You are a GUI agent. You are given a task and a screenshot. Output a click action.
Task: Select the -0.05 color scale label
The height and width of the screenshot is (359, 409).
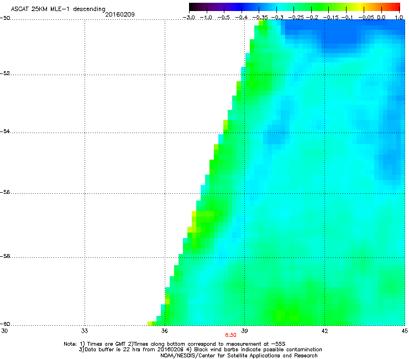pyautogui.click(x=366, y=18)
